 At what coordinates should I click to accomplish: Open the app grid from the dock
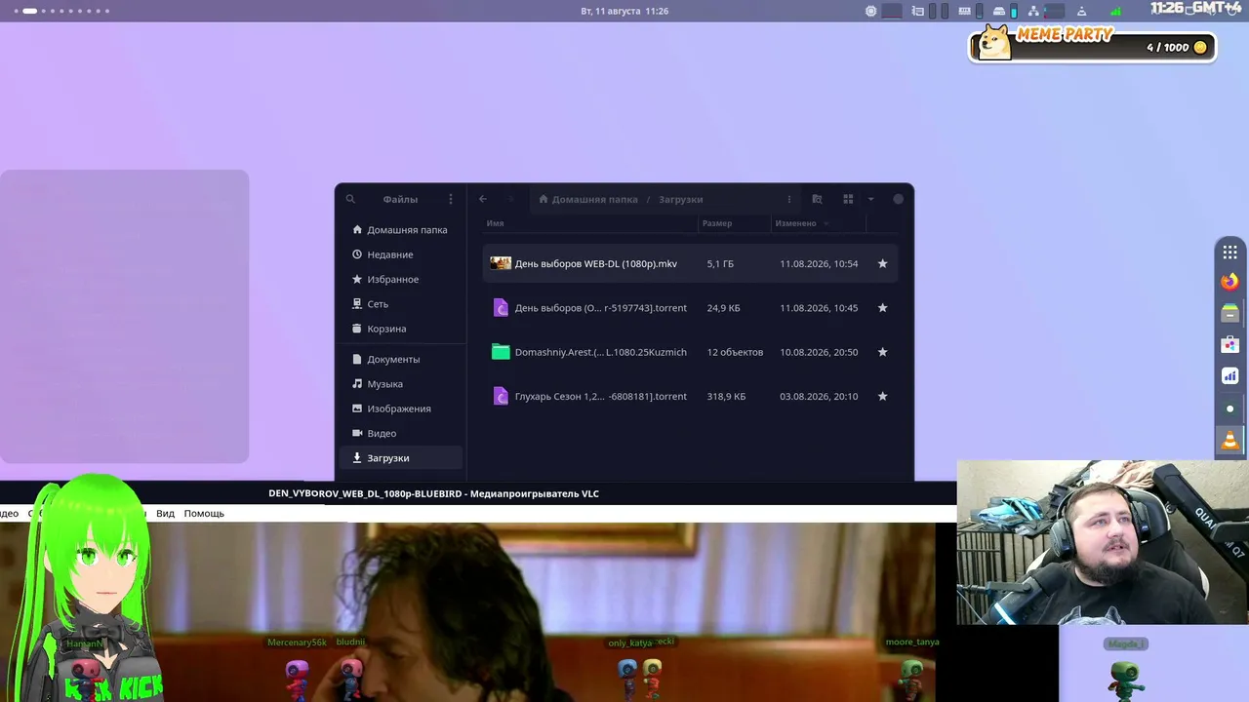pyautogui.click(x=1229, y=253)
